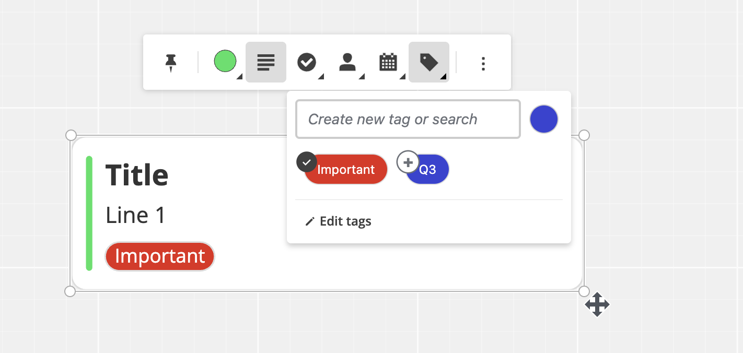Click the card's top-left resize handle
This screenshot has width=743, height=353.
[71, 135]
